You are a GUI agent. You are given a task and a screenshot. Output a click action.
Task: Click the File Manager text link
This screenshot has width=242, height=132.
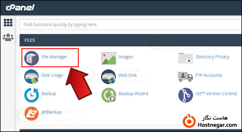[x=54, y=57]
